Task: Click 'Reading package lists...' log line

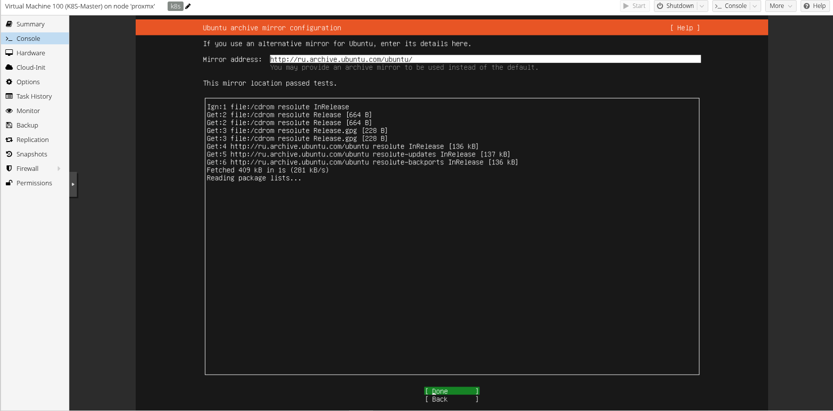Action: coord(254,178)
